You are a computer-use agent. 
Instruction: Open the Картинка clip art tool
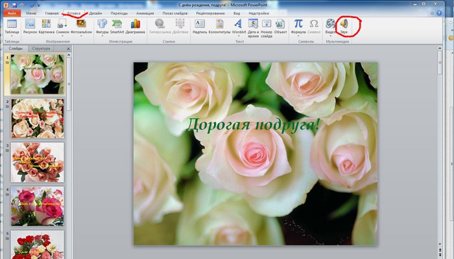coord(46,25)
